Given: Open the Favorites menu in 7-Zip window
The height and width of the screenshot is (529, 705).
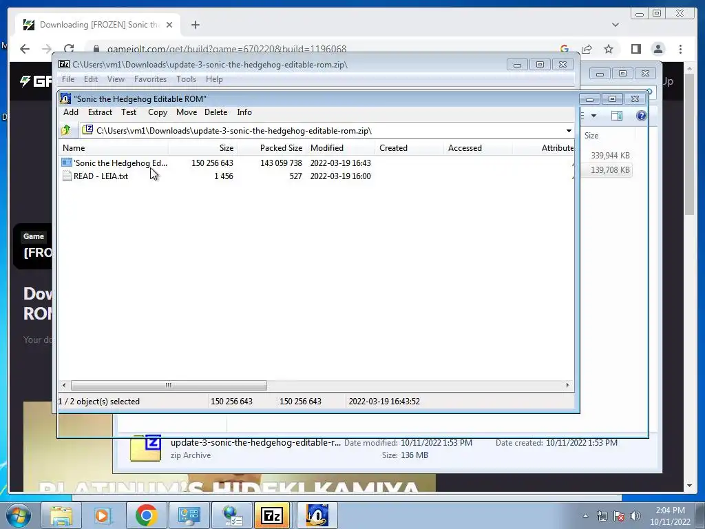Looking at the screenshot, I should [x=150, y=79].
